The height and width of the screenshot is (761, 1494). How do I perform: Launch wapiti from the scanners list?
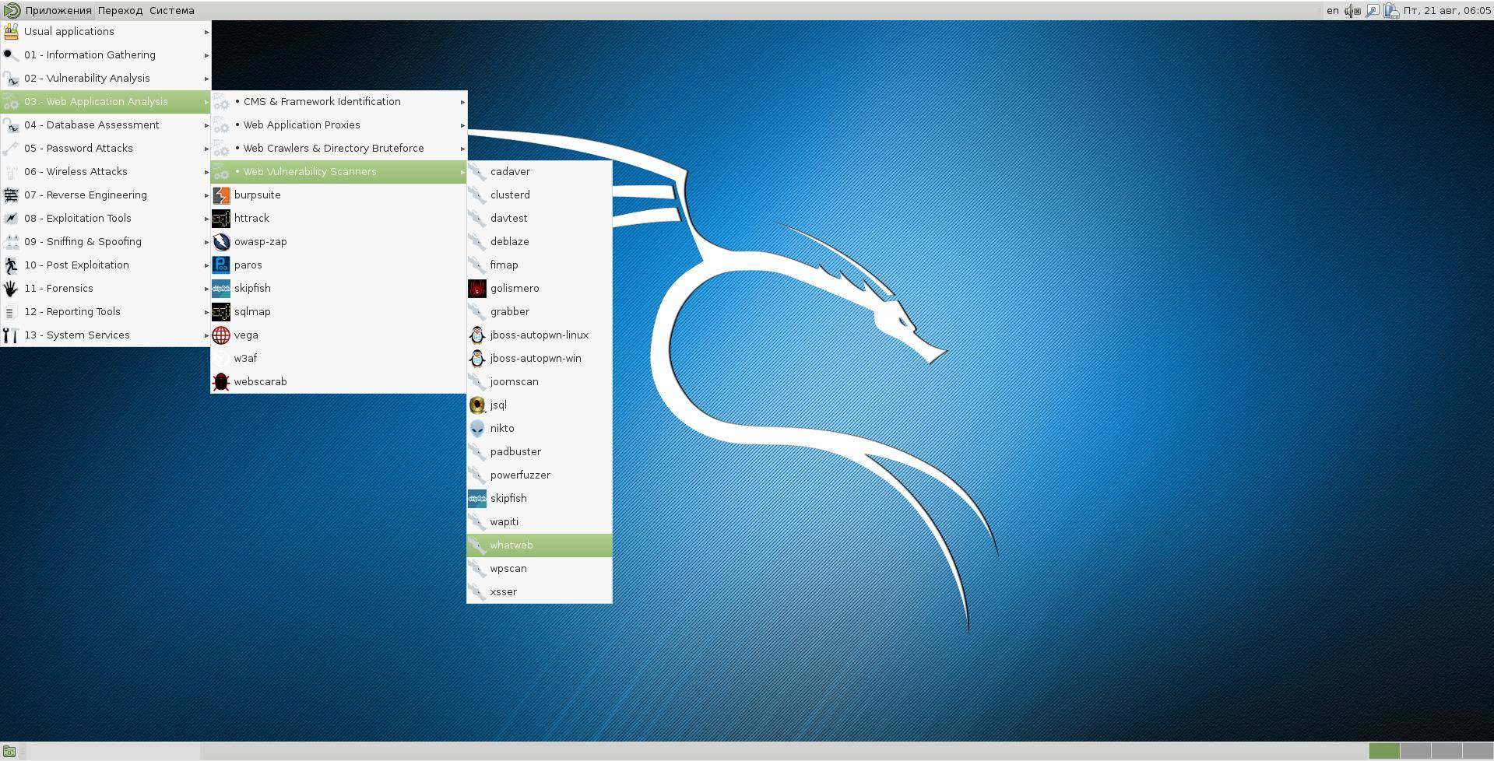(x=539, y=522)
